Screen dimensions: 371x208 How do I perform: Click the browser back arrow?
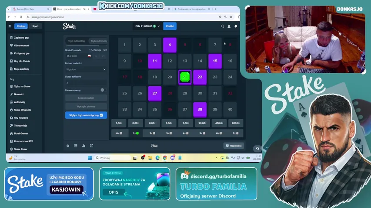[9, 17]
